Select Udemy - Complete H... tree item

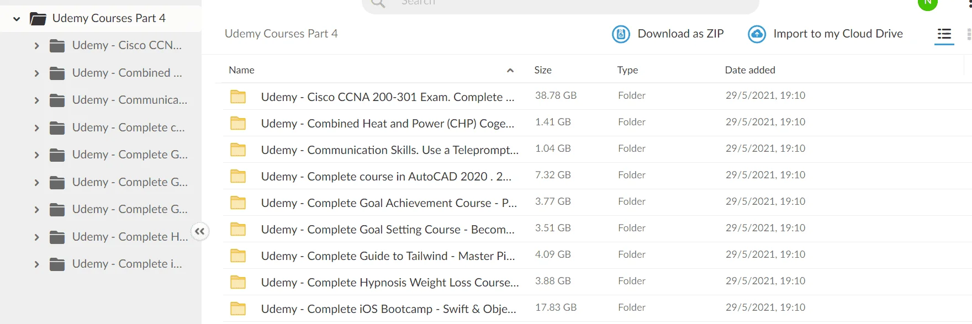pyautogui.click(x=130, y=237)
